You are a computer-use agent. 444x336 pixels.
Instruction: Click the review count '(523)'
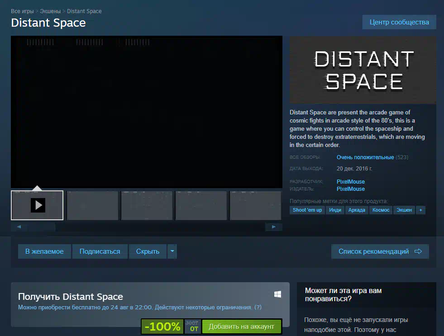click(x=402, y=157)
